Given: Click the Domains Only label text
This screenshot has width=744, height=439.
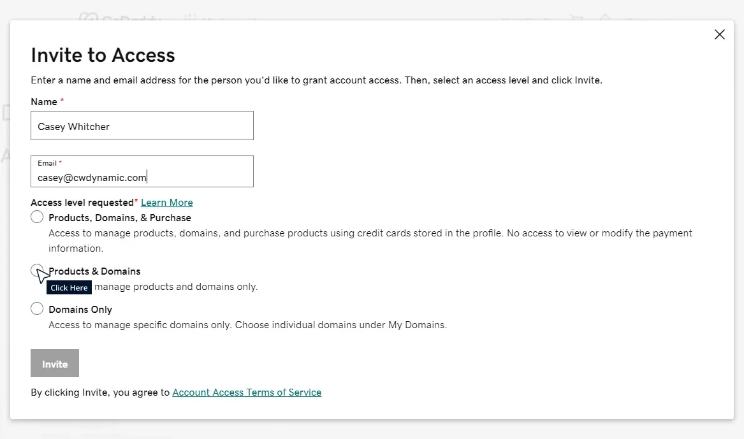Looking at the screenshot, I should coord(80,309).
